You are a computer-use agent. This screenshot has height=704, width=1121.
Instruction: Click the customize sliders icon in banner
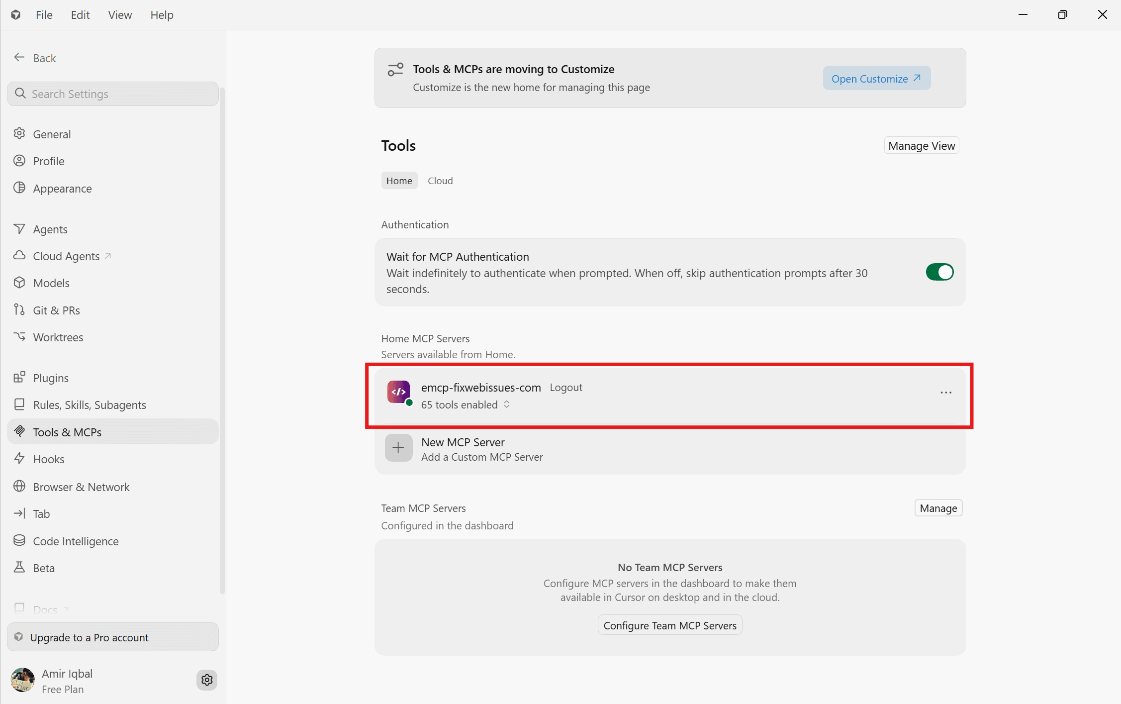coord(395,69)
